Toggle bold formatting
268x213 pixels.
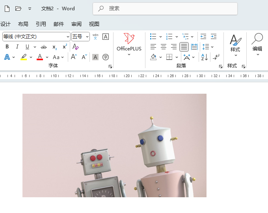[7, 46]
